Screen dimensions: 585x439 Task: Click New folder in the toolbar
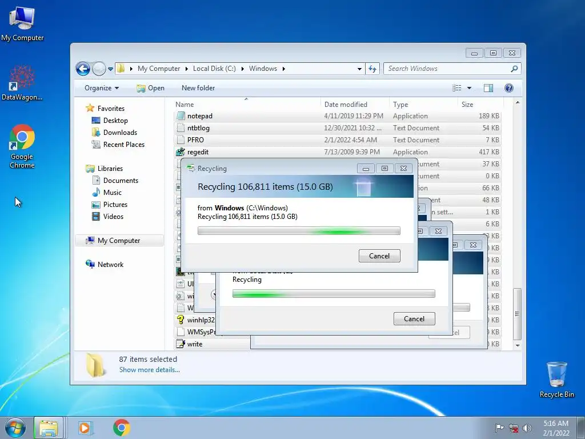[x=198, y=88]
